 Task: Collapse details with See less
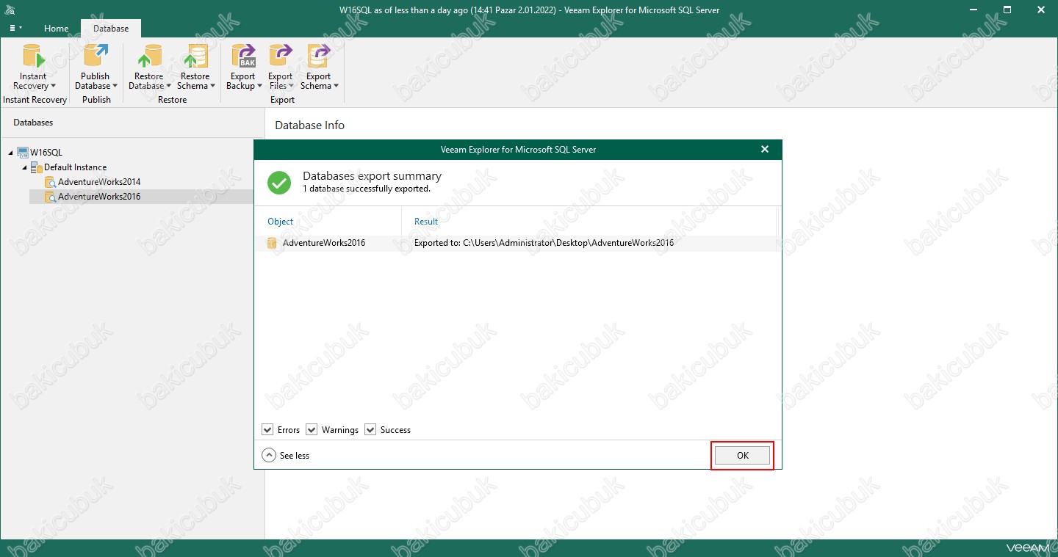pos(286,456)
